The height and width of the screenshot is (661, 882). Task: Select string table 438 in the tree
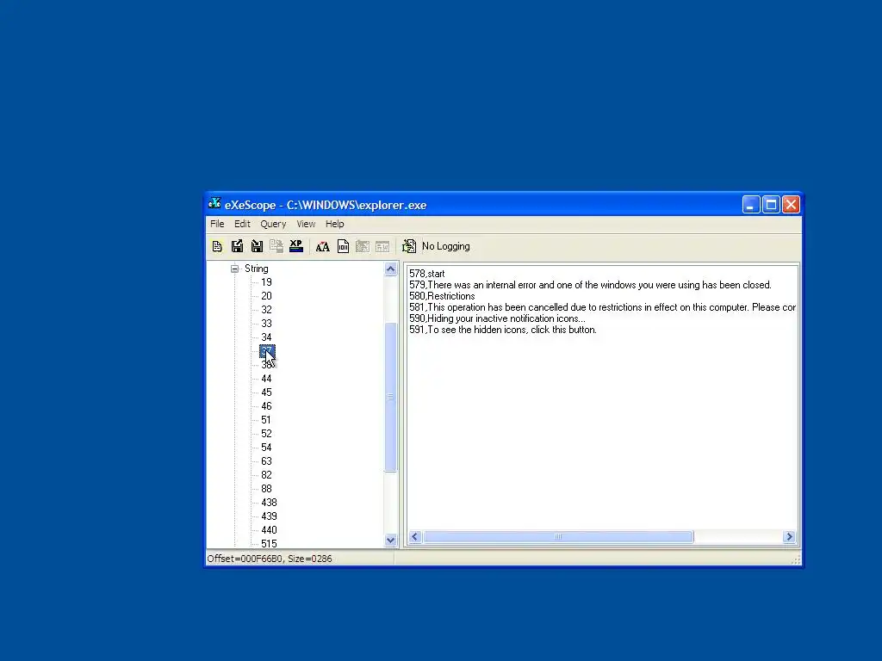click(x=269, y=503)
